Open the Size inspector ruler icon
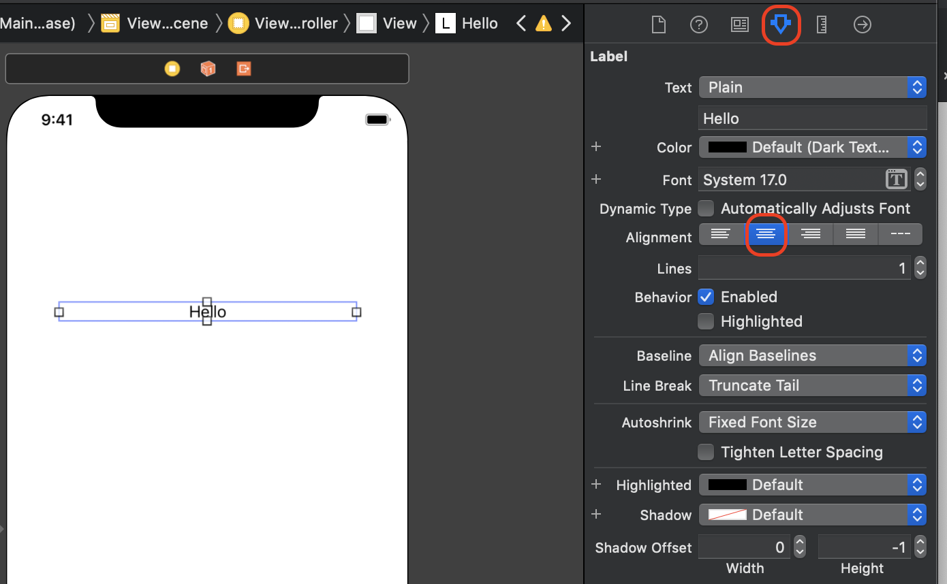 (x=822, y=25)
